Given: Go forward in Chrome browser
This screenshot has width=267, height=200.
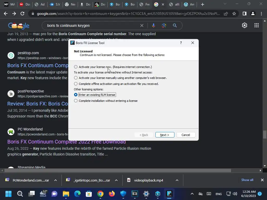Looking at the screenshot, I should tap(14, 14).
